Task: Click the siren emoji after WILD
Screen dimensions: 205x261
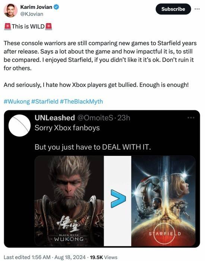Action: click(x=48, y=26)
